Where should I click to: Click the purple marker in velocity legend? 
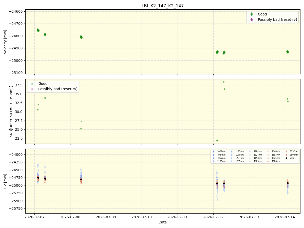[252, 20]
